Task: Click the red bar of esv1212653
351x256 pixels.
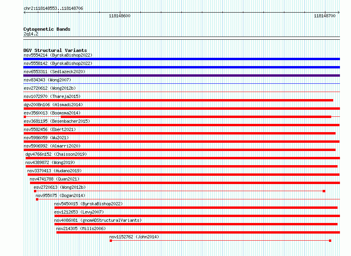Action: point(197,216)
